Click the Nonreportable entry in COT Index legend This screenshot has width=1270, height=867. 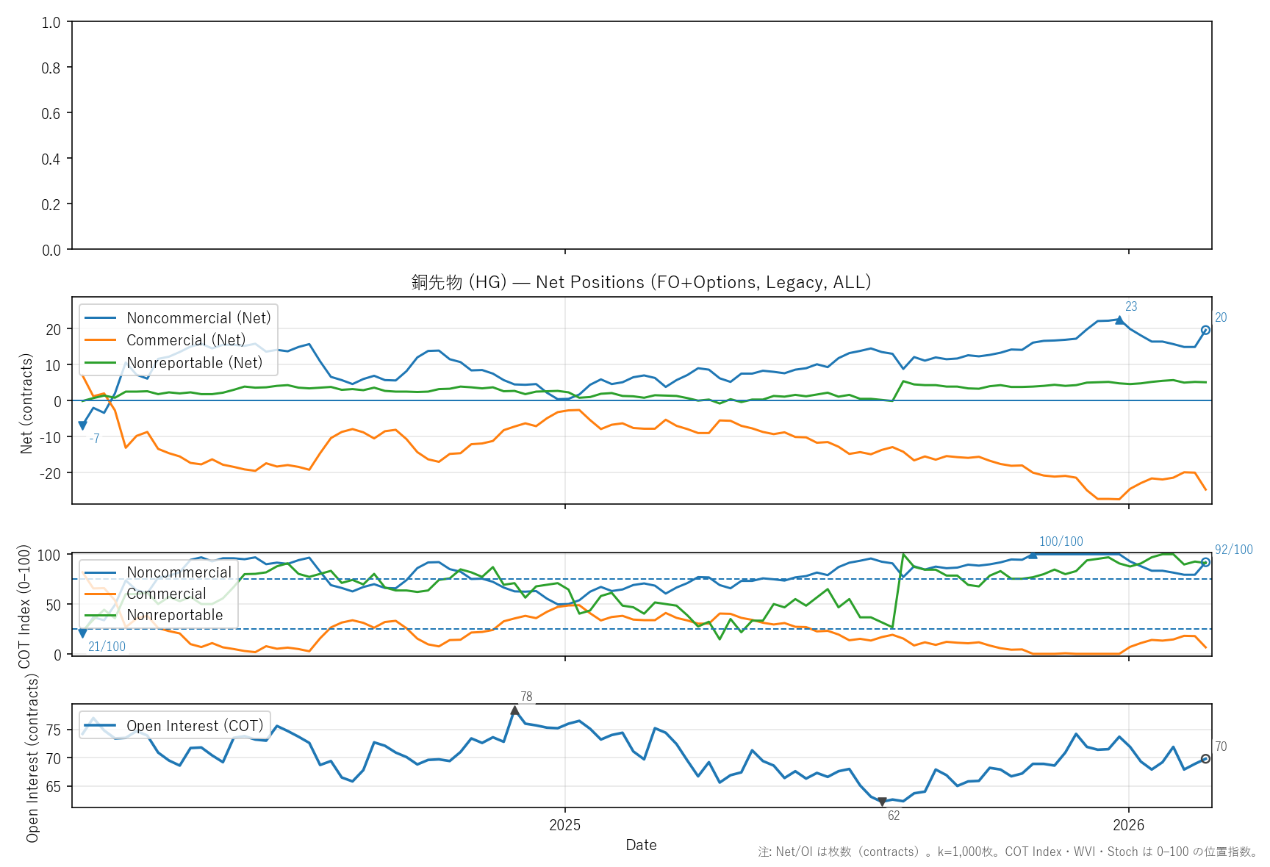click(174, 615)
